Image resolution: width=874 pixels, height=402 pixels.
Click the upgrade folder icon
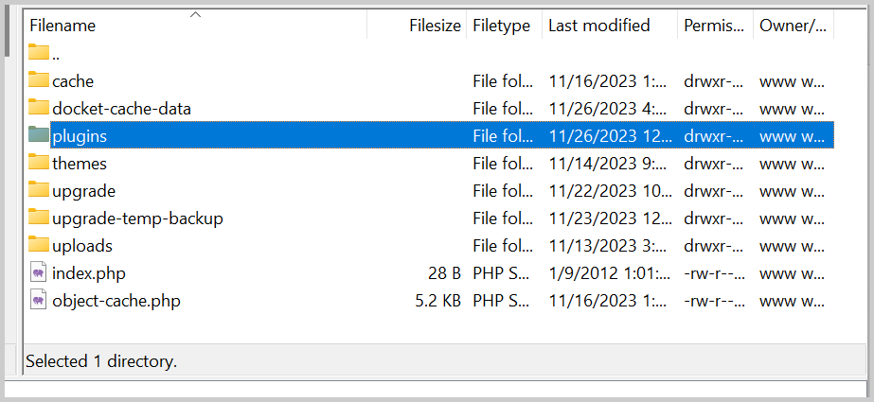tap(39, 189)
